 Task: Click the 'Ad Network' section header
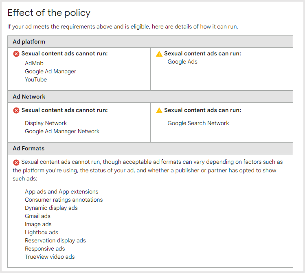click(x=150, y=97)
